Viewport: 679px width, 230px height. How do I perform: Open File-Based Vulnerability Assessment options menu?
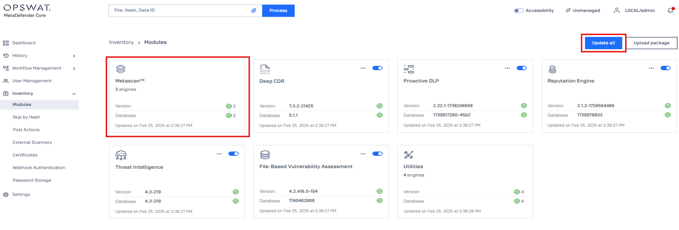tap(363, 154)
